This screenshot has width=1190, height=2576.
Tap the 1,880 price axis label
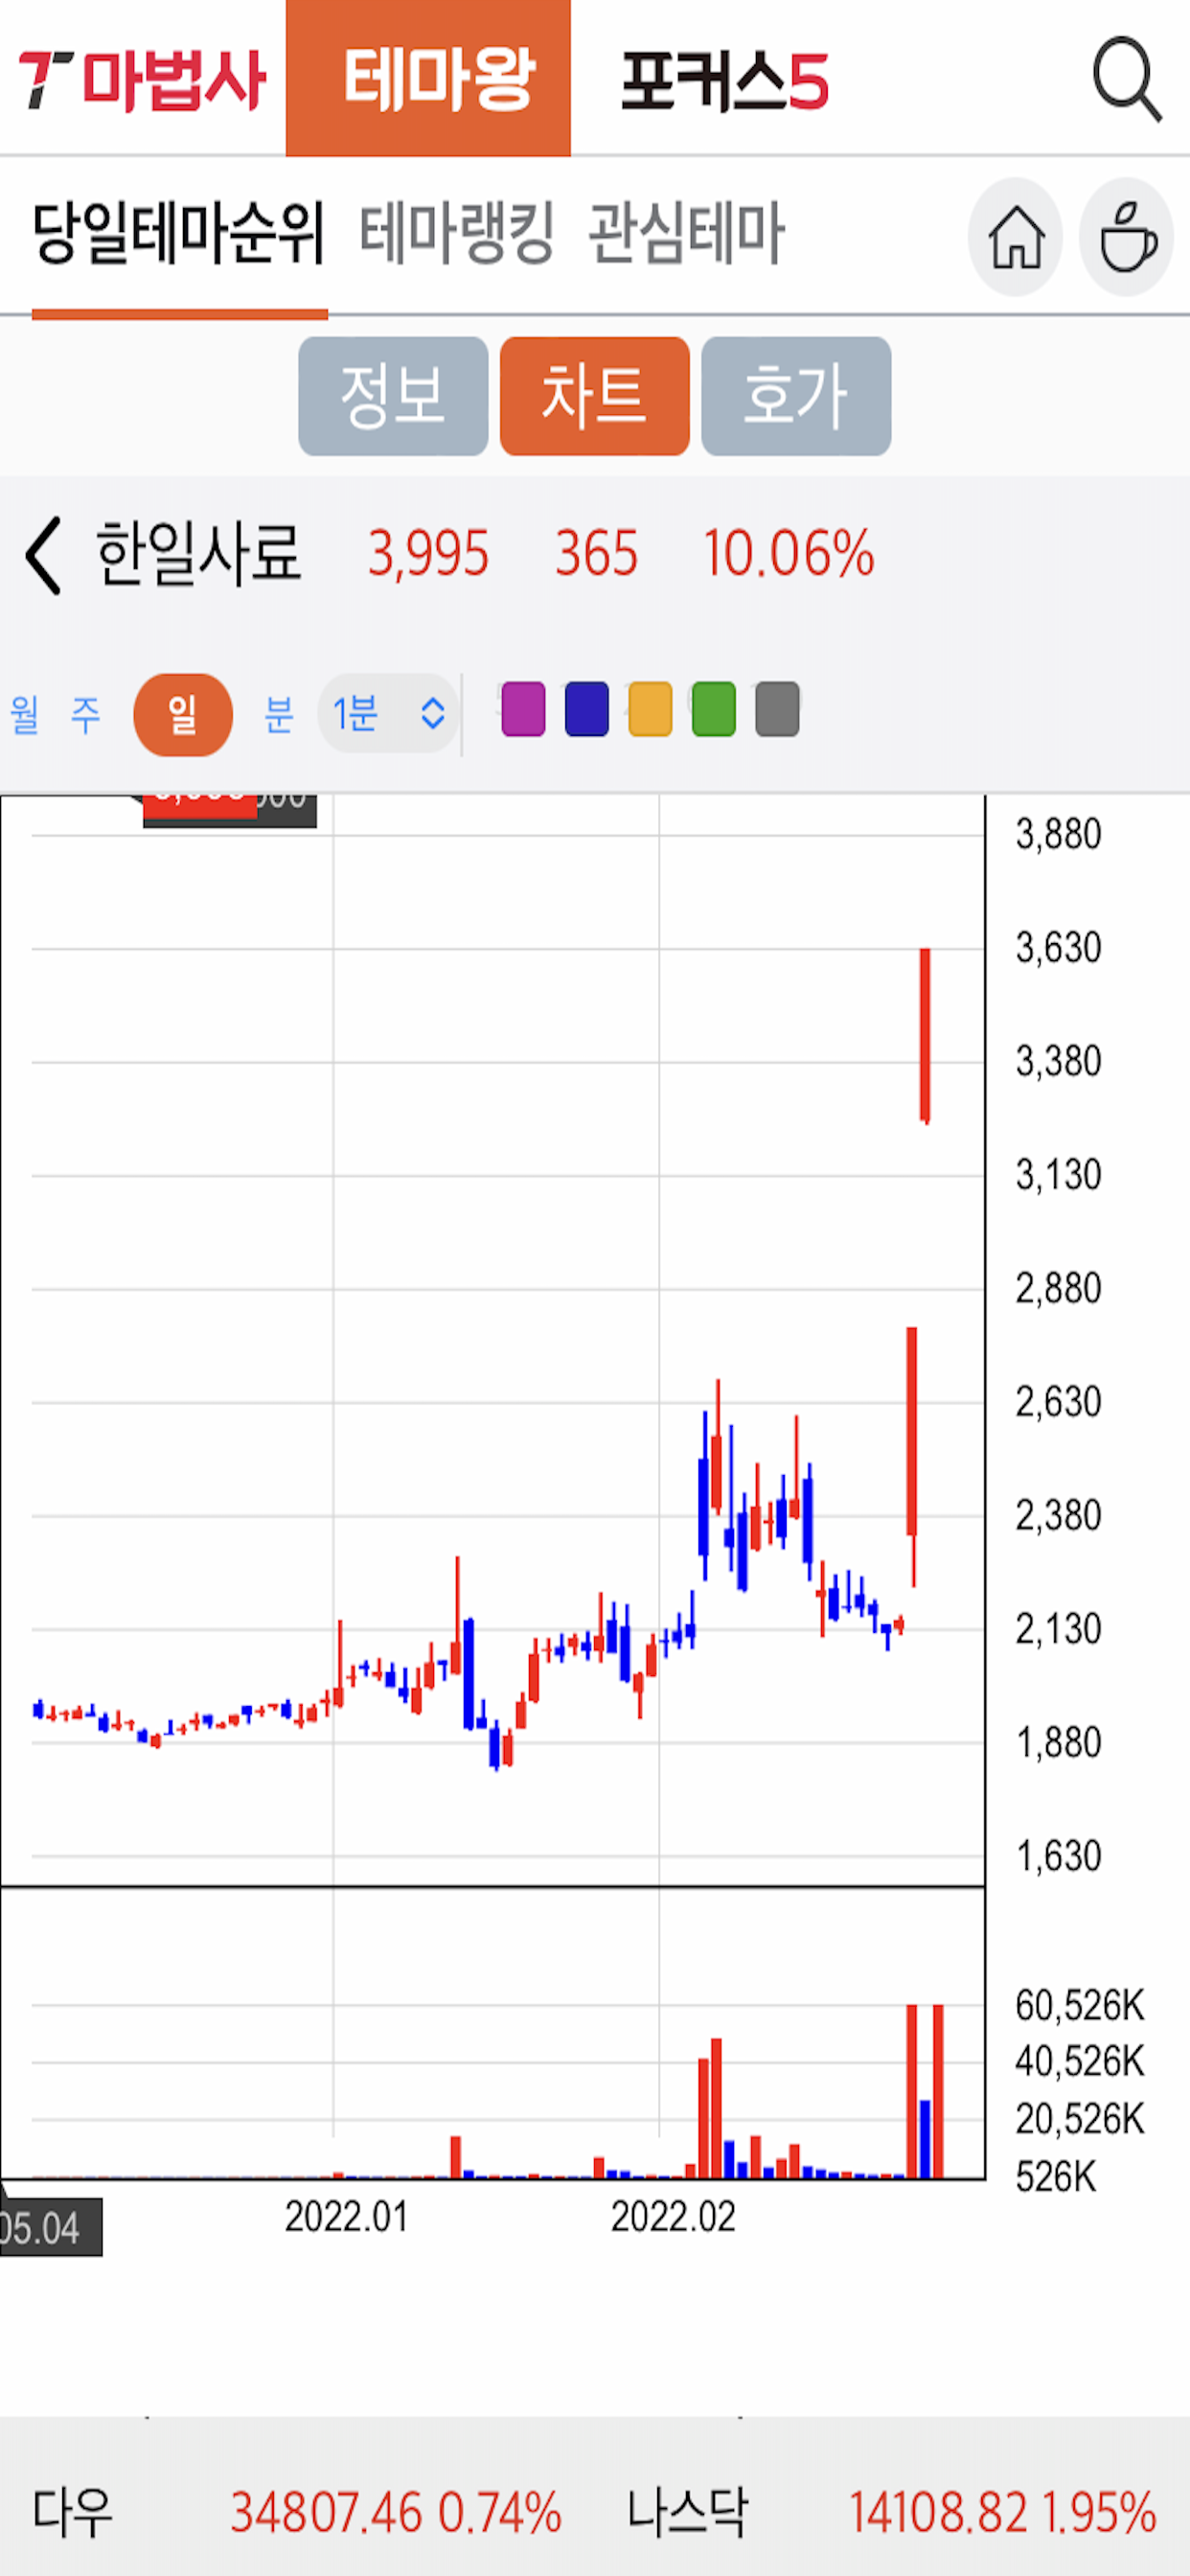(x=1059, y=1743)
